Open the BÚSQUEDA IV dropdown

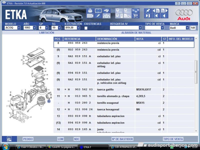tap(140, 28)
